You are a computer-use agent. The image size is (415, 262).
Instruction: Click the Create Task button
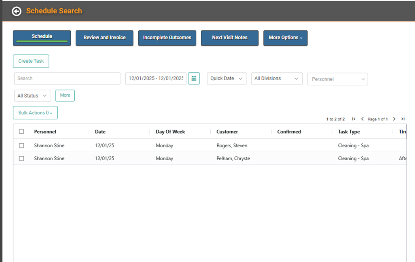point(31,61)
